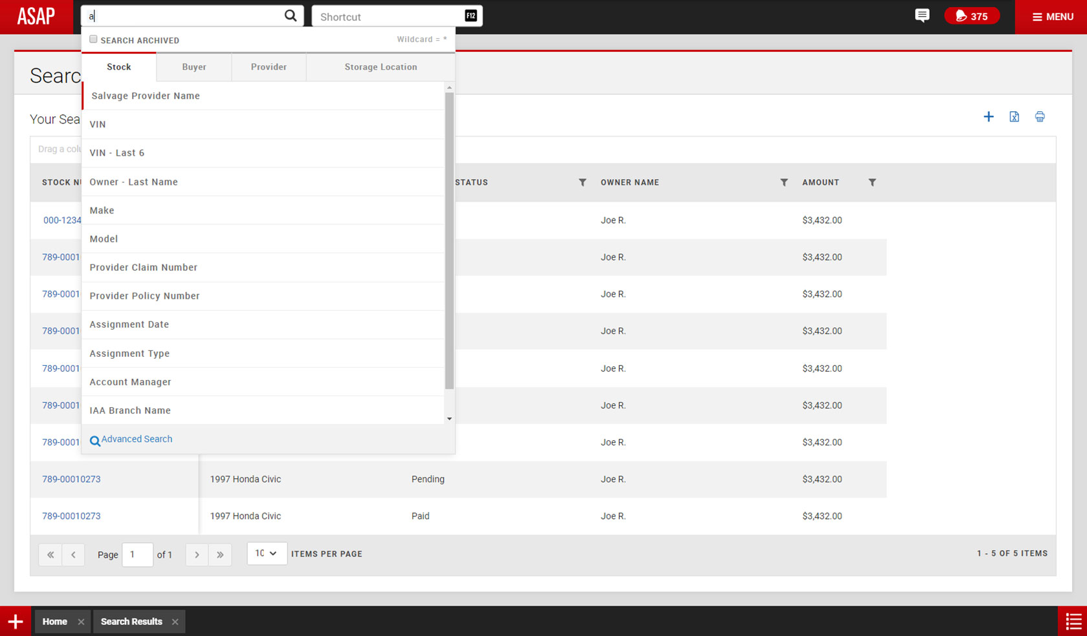Screen dimensions: 1087x636
Task: Print results using the printer icon
Action: 1040,117
